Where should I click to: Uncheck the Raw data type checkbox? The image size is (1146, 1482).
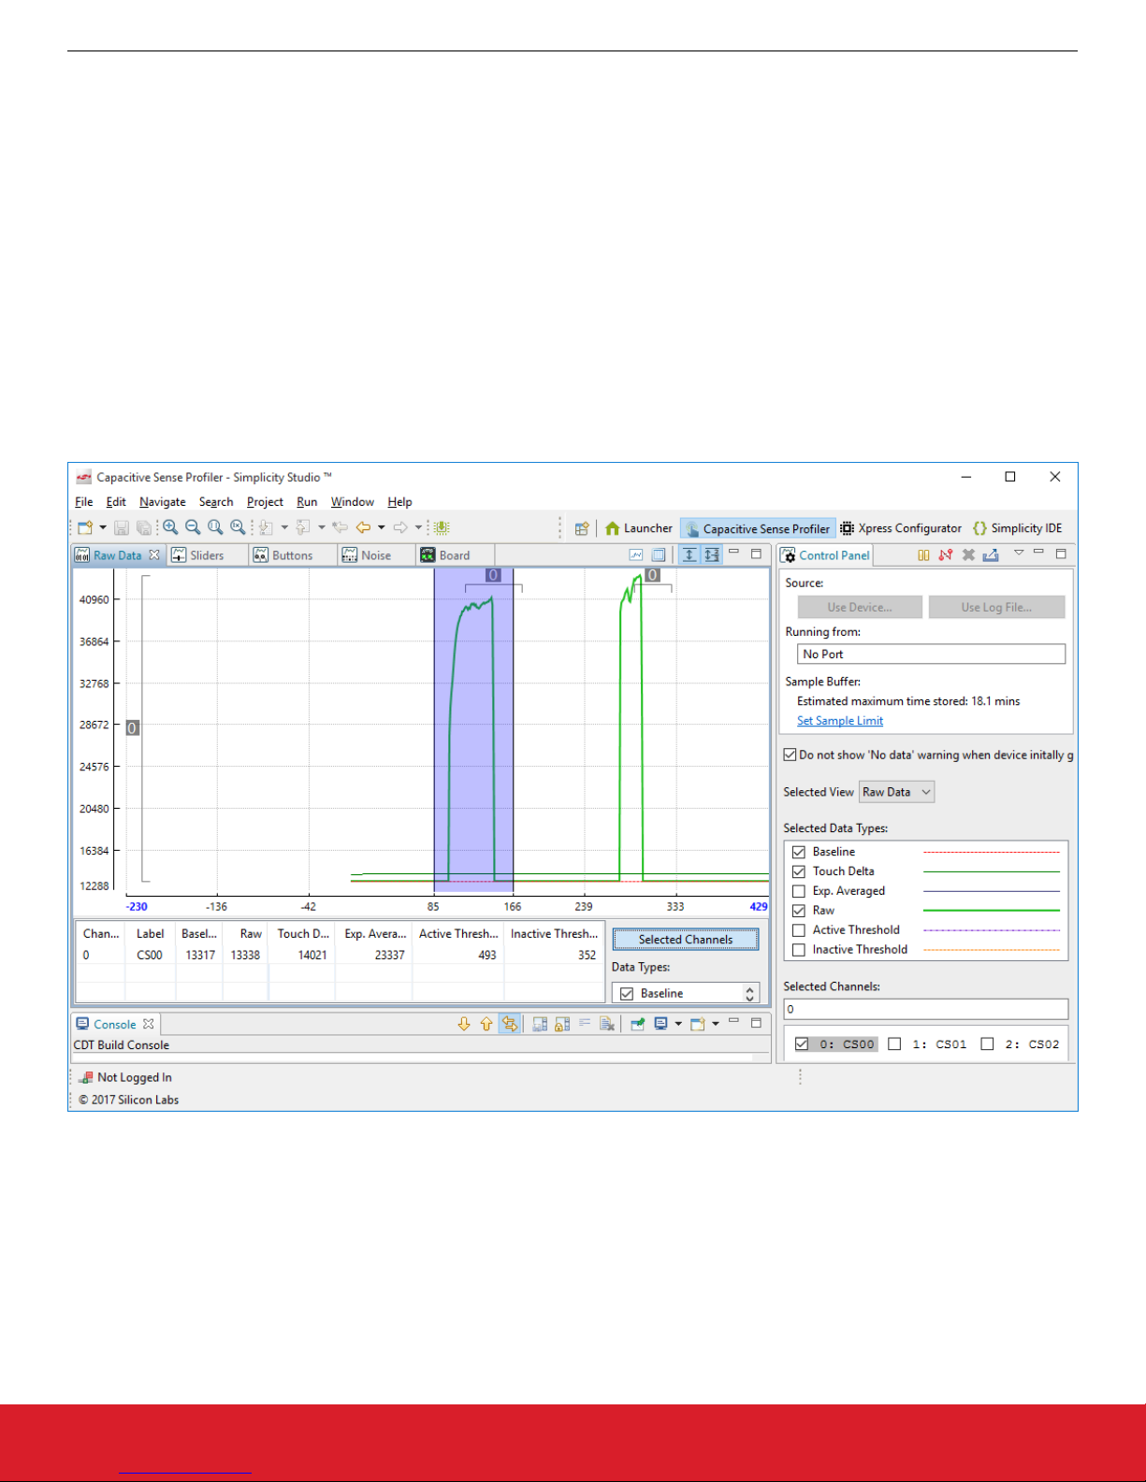pyautogui.click(x=799, y=911)
